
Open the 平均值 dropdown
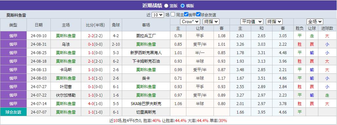252,22
